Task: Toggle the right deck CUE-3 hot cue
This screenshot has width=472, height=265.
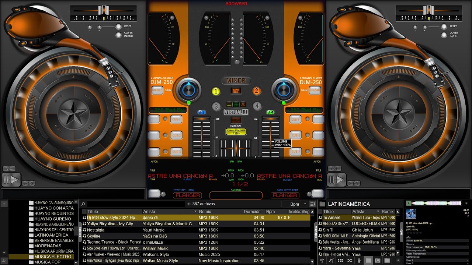Action: [x=295, y=152]
